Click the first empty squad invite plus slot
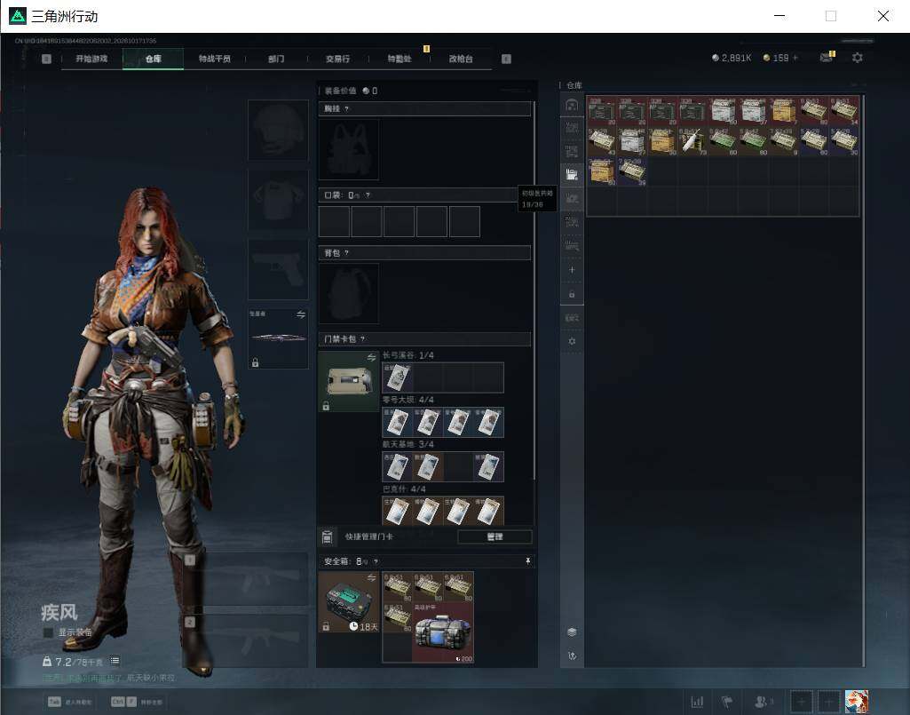Viewport: 910px width, 715px height. click(x=802, y=702)
